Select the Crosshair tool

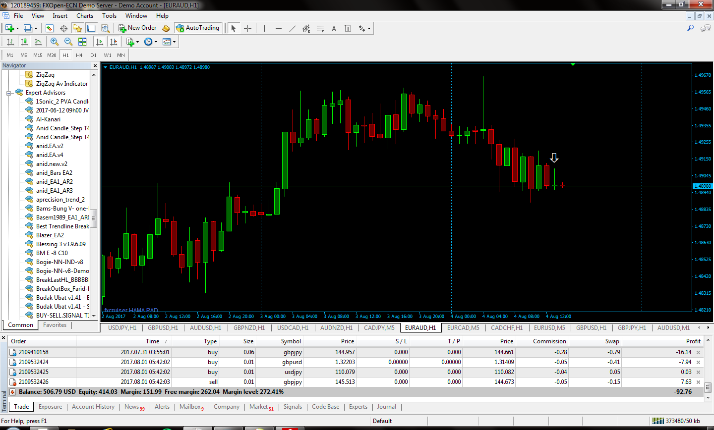pos(247,28)
